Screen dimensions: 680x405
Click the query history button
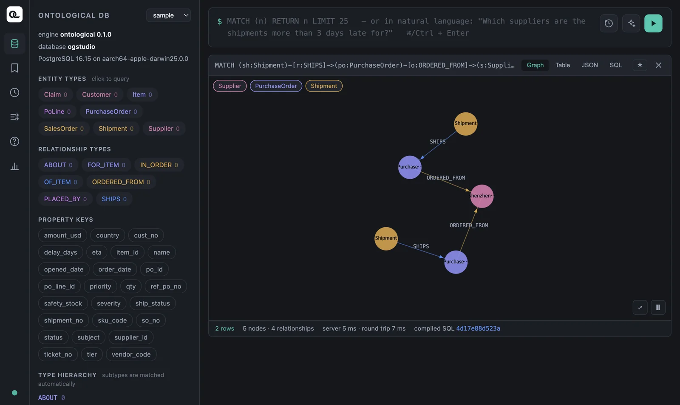coord(609,23)
